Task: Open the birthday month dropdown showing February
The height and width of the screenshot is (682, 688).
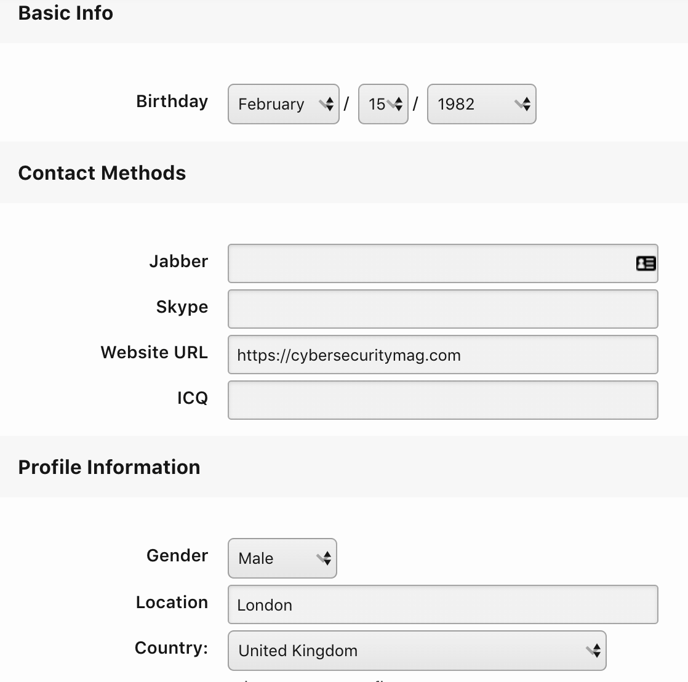Action: [x=284, y=104]
